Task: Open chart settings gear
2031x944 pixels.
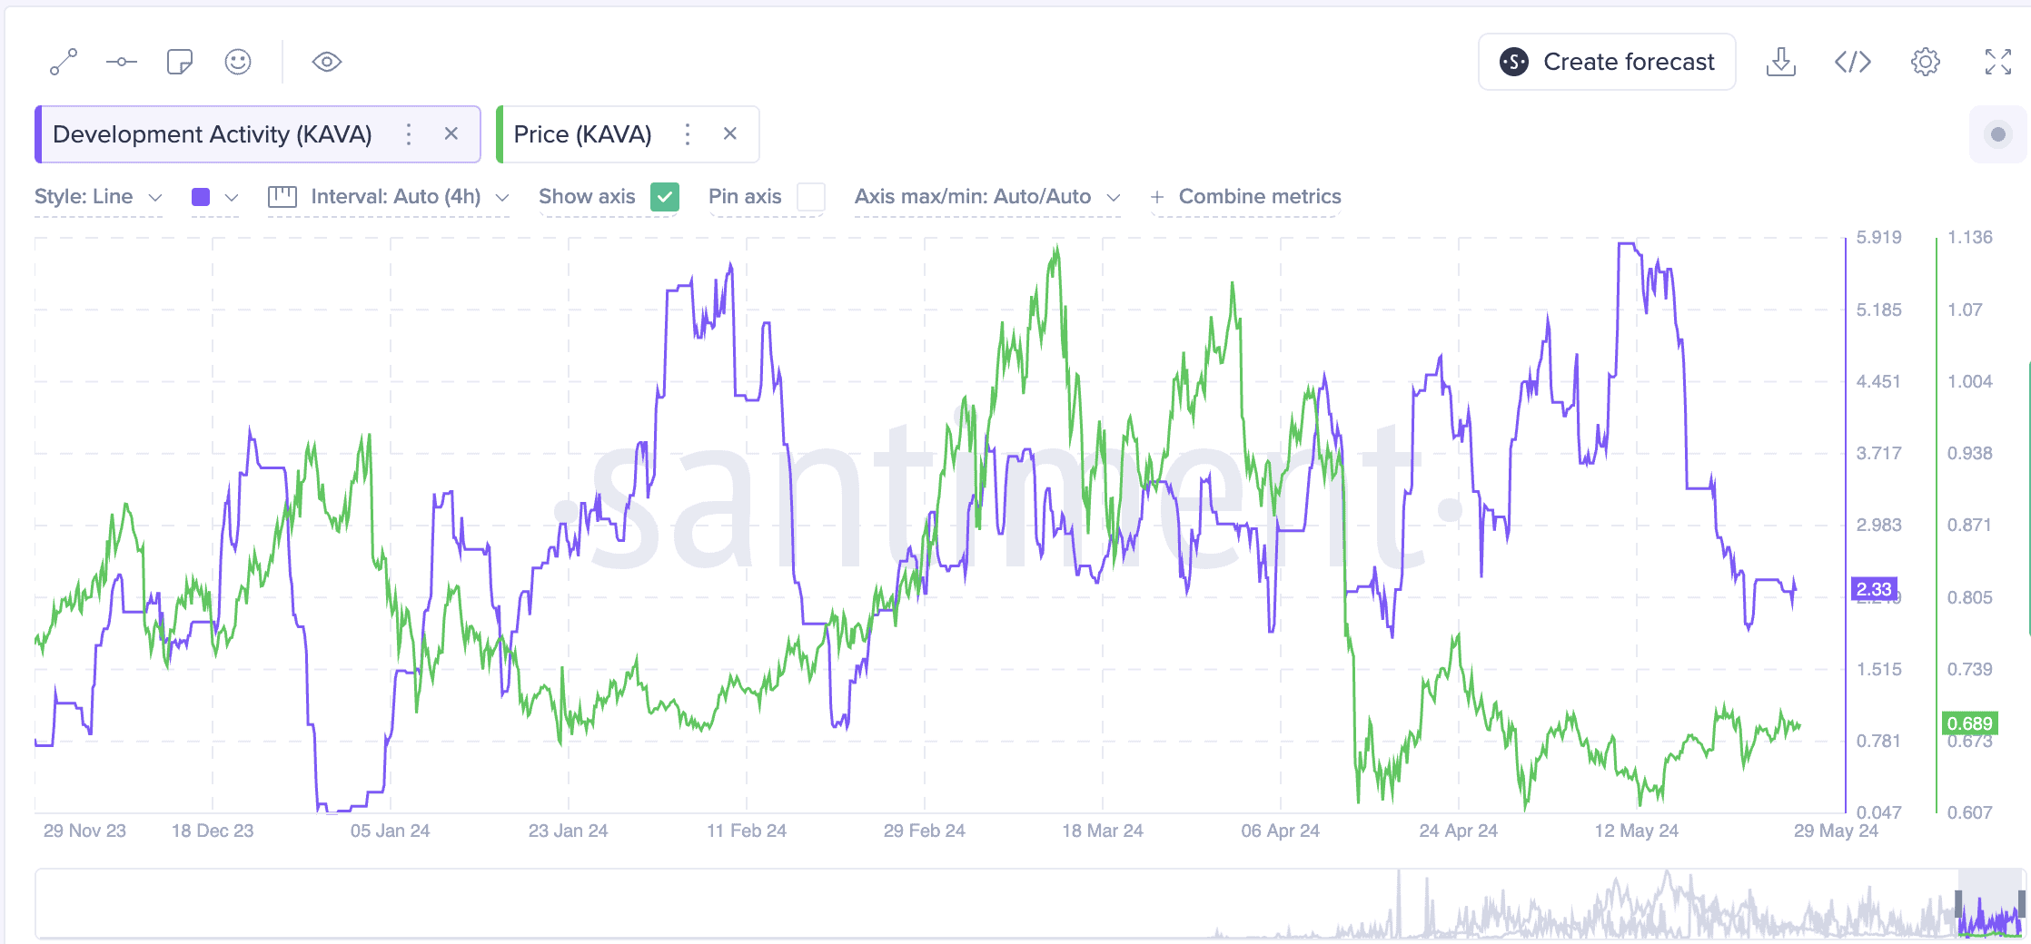Action: (1926, 62)
